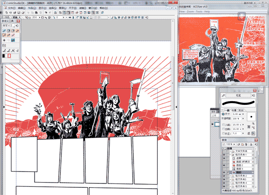Enable the 出峰 checkbox in the brush panel
269x195 pixels.
(x=223, y=129)
